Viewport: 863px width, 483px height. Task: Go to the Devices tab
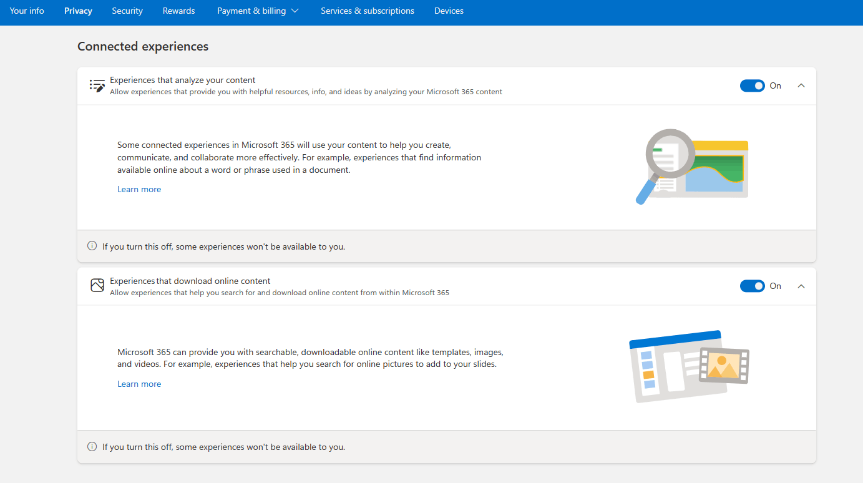coord(449,11)
